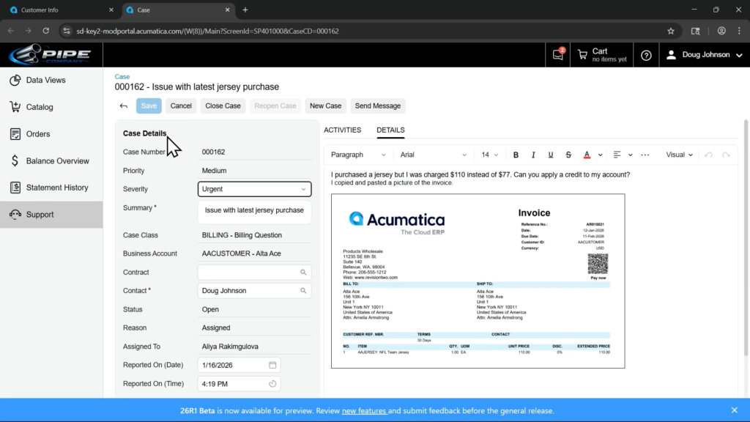Toggle bold formatting in editor toolbar

pos(516,155)
